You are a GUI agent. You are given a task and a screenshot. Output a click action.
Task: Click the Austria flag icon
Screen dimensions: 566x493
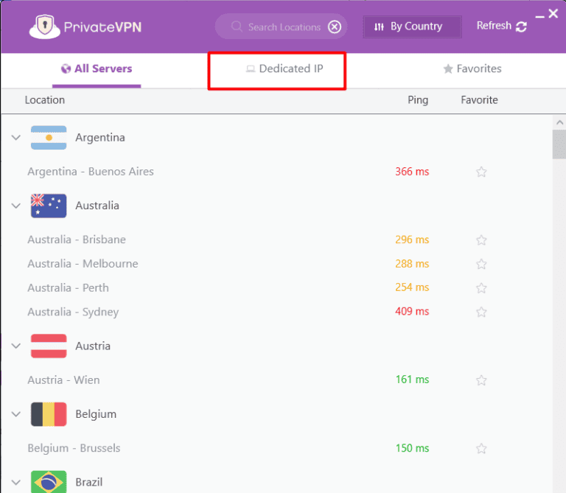[49, 346]
